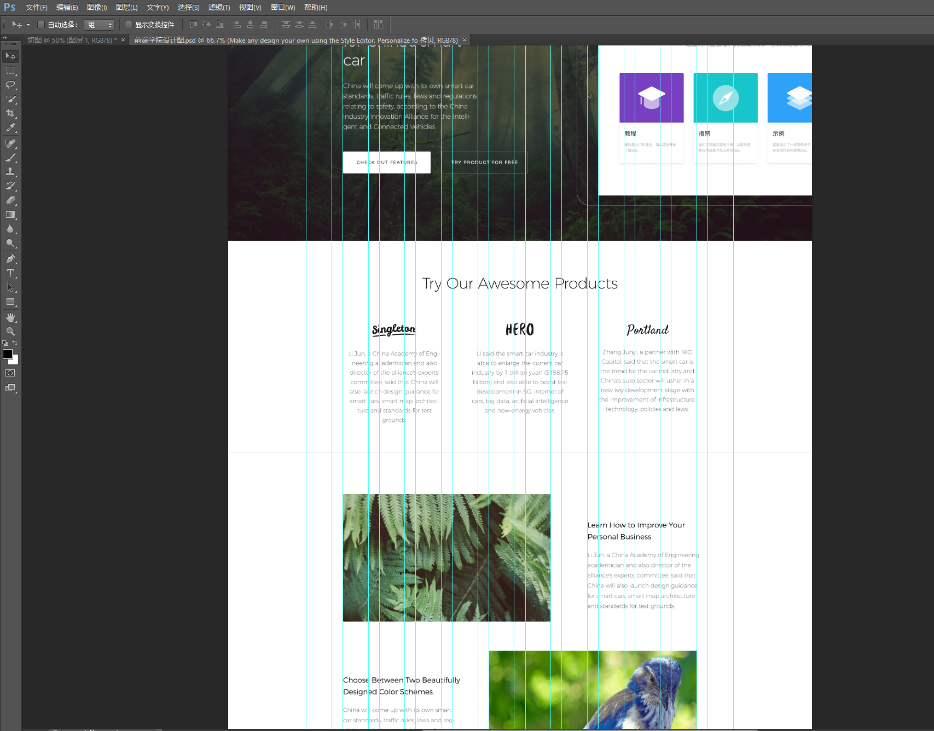Select the Hand tool

(x=10, y=317)
